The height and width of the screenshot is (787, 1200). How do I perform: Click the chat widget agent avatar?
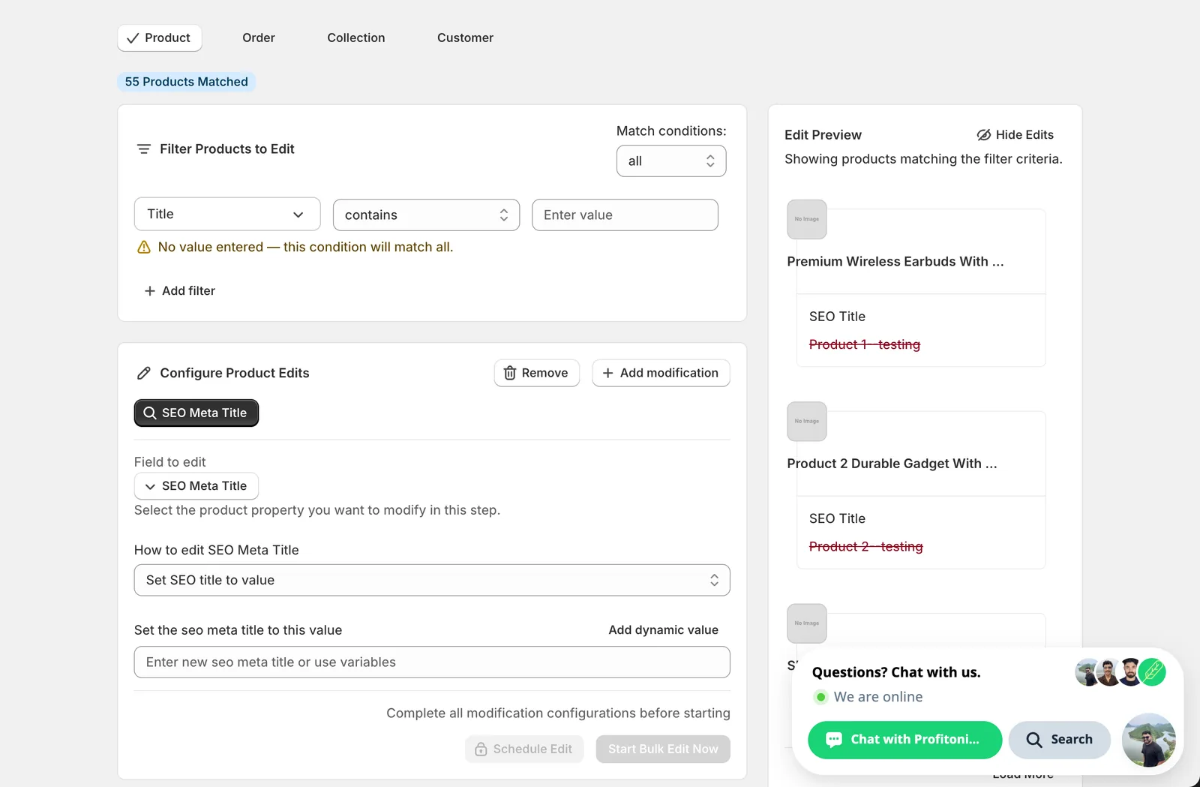(1149, 740)
